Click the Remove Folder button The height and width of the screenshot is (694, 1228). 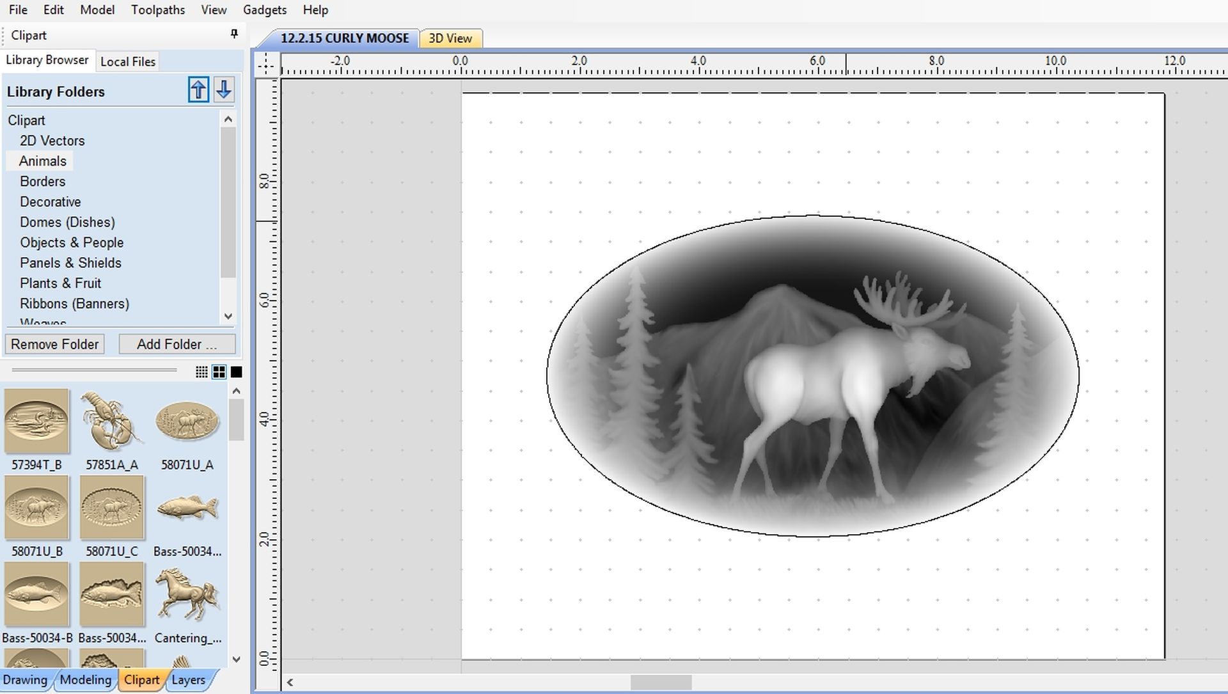54,344
